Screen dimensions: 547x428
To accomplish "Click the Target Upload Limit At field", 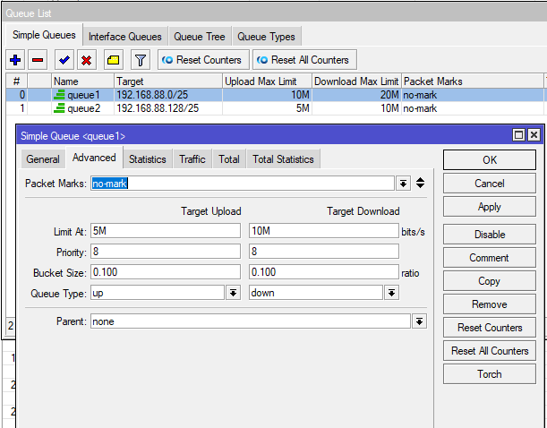I will 165,230.
